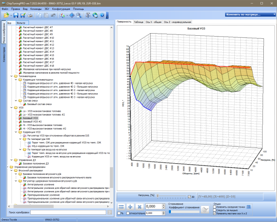Open the Конфигурация menu
The image size is (277, 222).
click(x=61, y=9)
